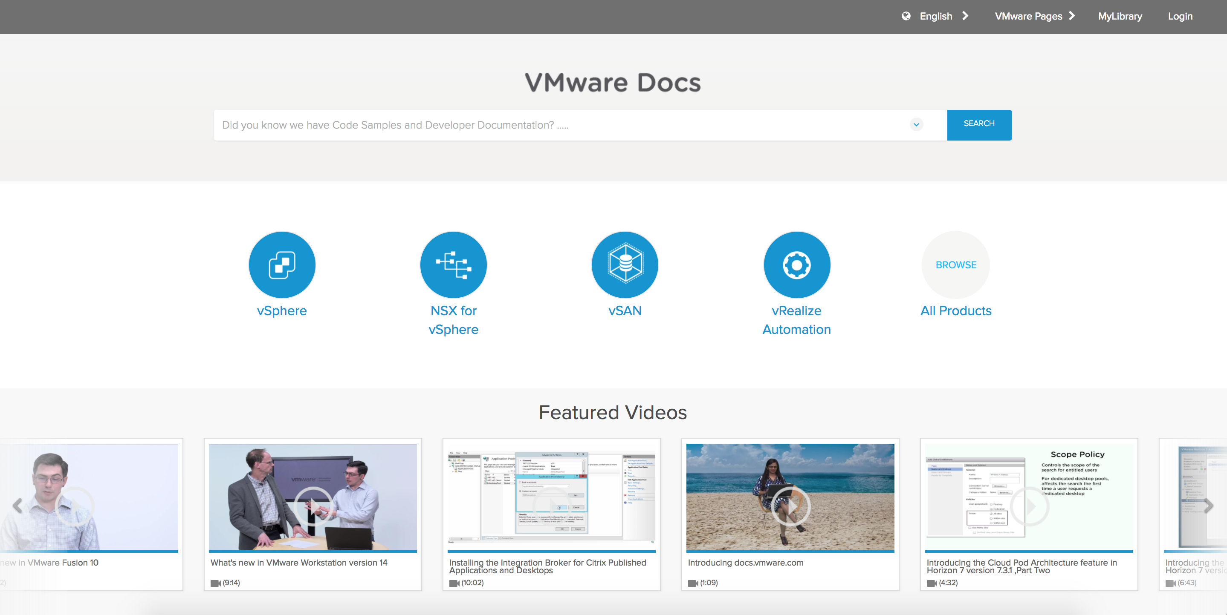Click the BROWSE All Products circle
The height and width of the screenshot is (615, 1227).
pyautogui.click(x=956, y=264)
